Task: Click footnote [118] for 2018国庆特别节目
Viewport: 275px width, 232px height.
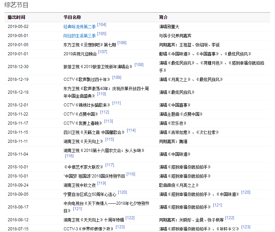Action: pyautogui.click(x=131, y=174)
